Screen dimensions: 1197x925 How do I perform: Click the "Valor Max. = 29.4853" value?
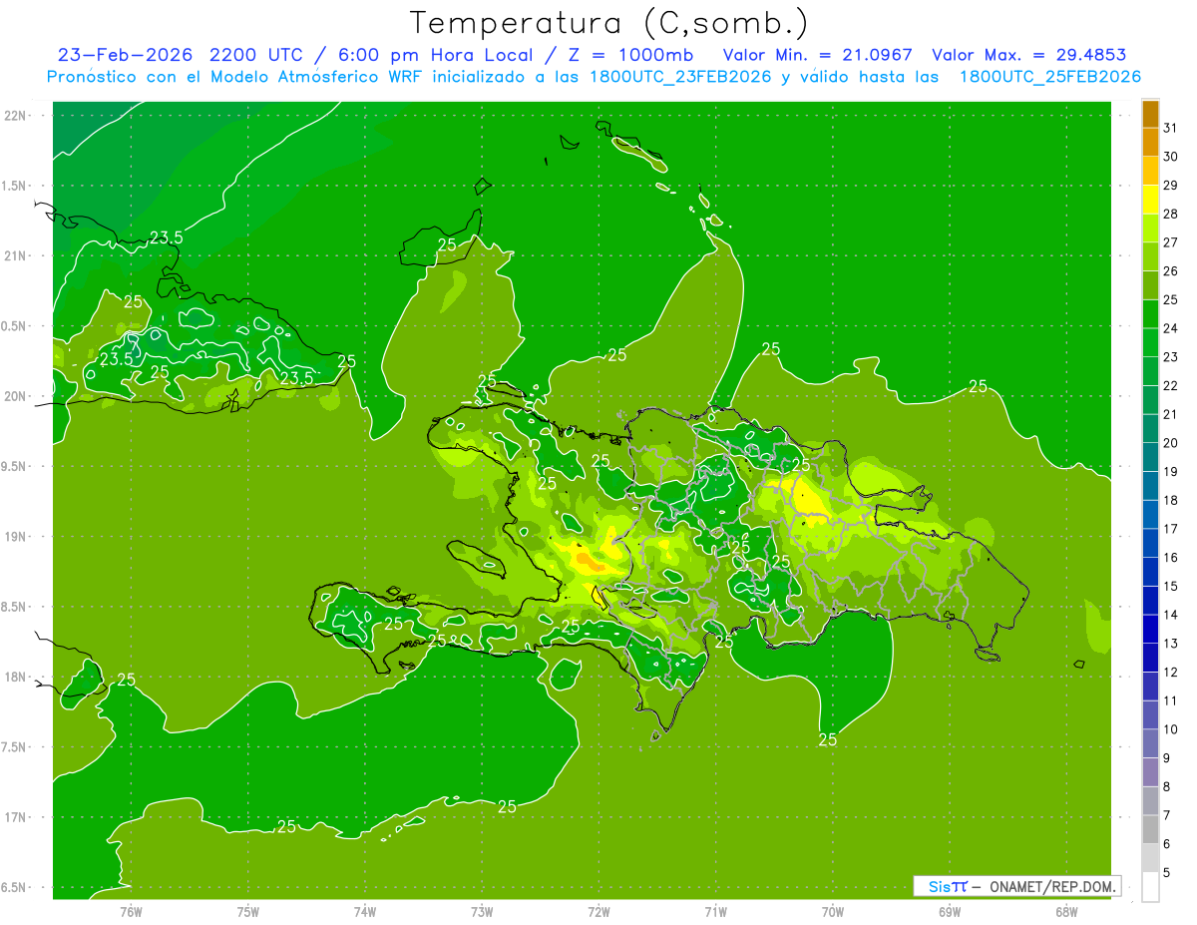tap(1028, 55)
